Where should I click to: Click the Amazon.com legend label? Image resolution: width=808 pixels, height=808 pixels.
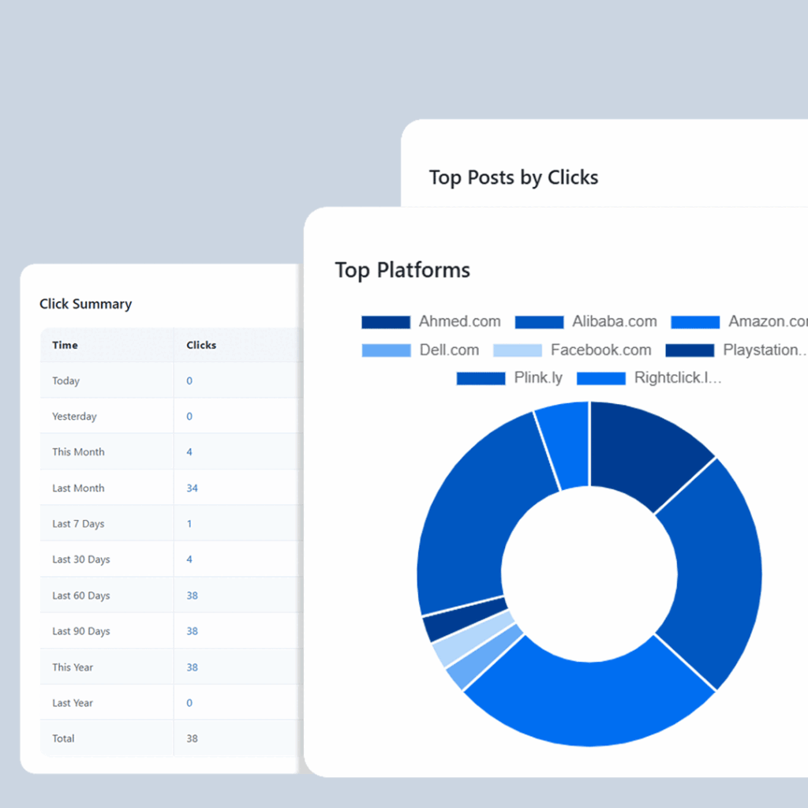click(767, 322)
